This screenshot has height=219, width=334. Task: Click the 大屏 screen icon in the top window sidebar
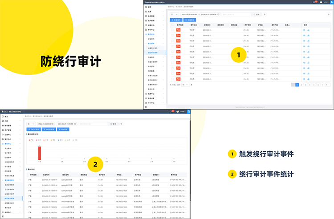point(147,11)
